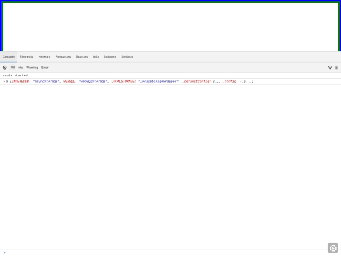Click the _defaultConfig property text

click(x=196, y=82)
